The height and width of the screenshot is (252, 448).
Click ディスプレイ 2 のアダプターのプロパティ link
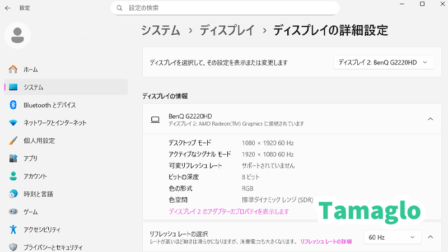(228, 212)
